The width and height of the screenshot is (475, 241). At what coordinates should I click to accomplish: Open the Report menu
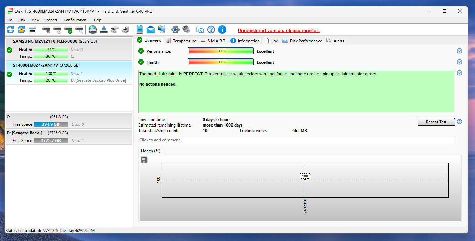click(52, 20)
